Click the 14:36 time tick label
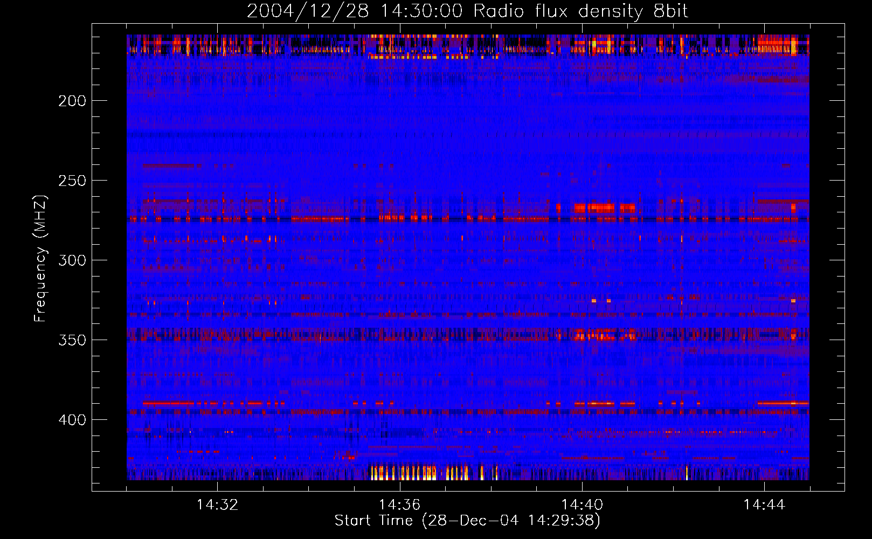The image size is (872, 539). pos(400,505)
